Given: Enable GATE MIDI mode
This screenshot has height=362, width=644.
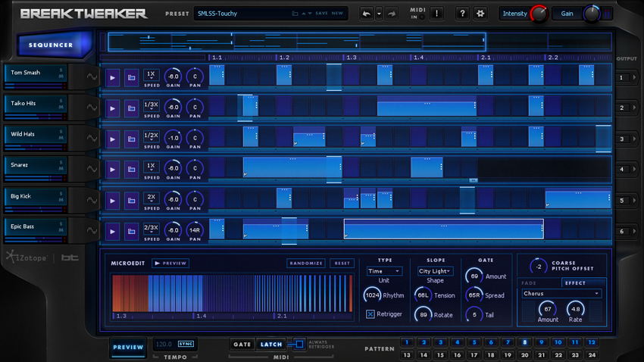Looking at the screenshot, I should pyautogui.click(x=242, y=345).
